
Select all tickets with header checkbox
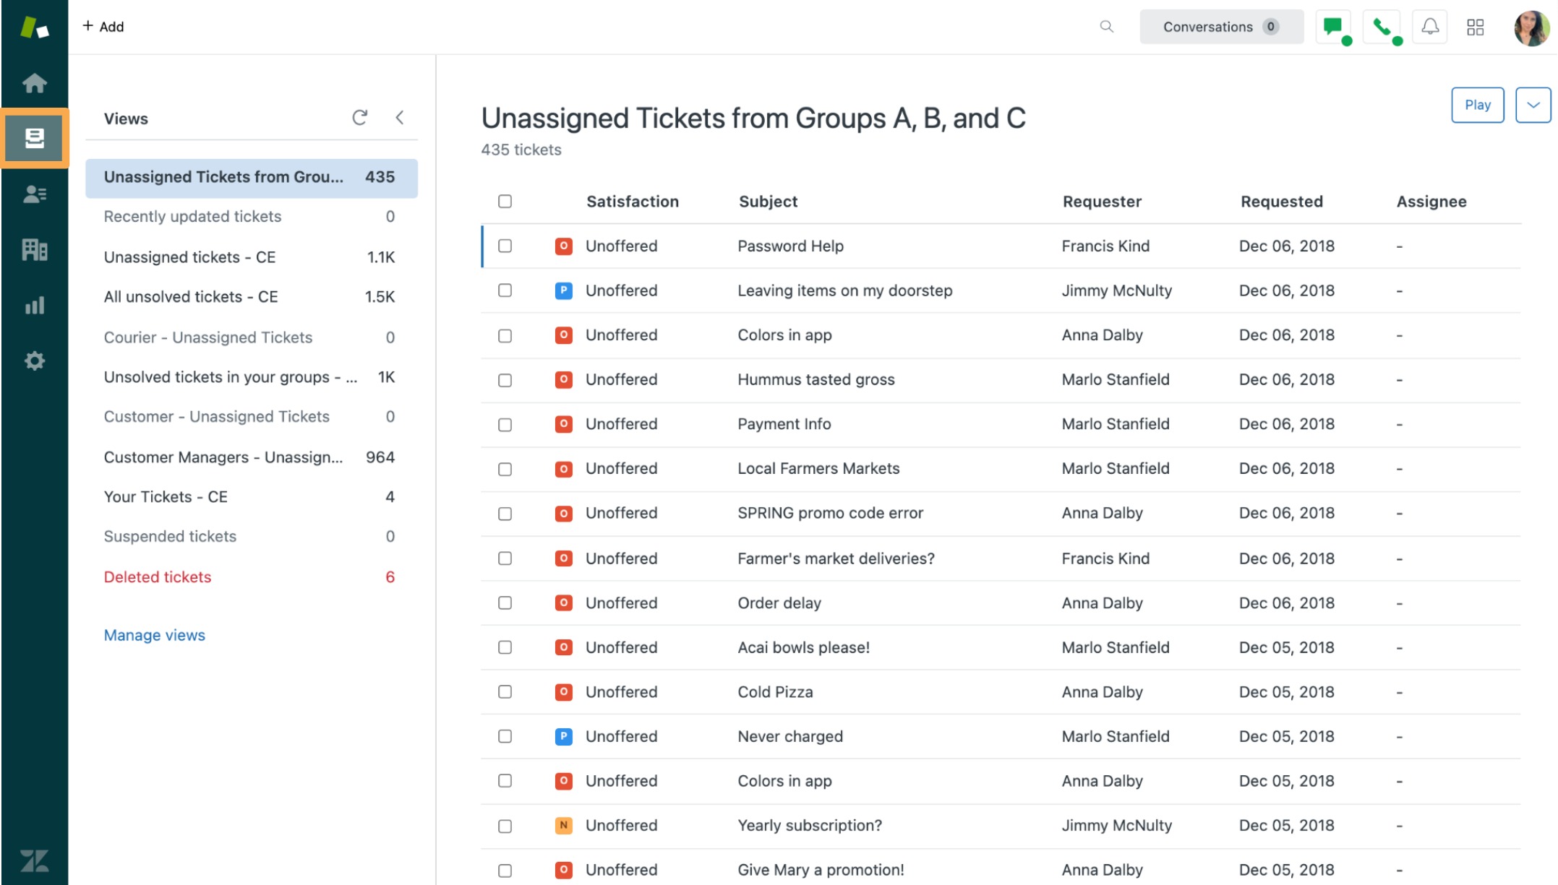point(504,202)
